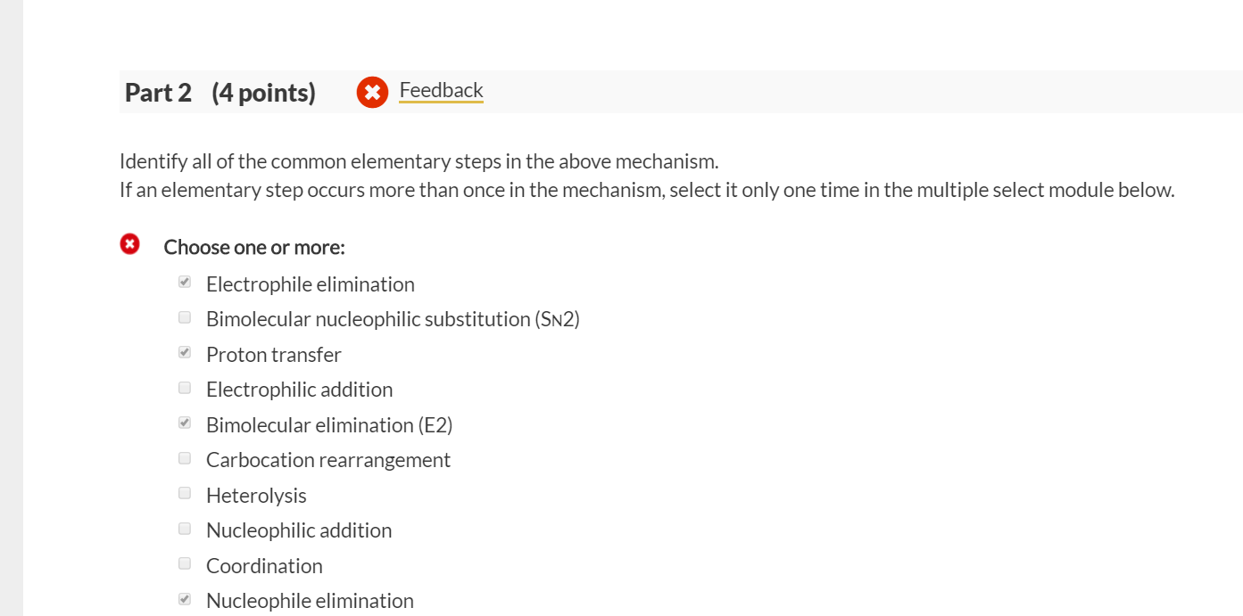This screenshot has height=616, width=1243.
Task: Check Heterolysis
Action: pyautogui.click(x=184, y=492)
